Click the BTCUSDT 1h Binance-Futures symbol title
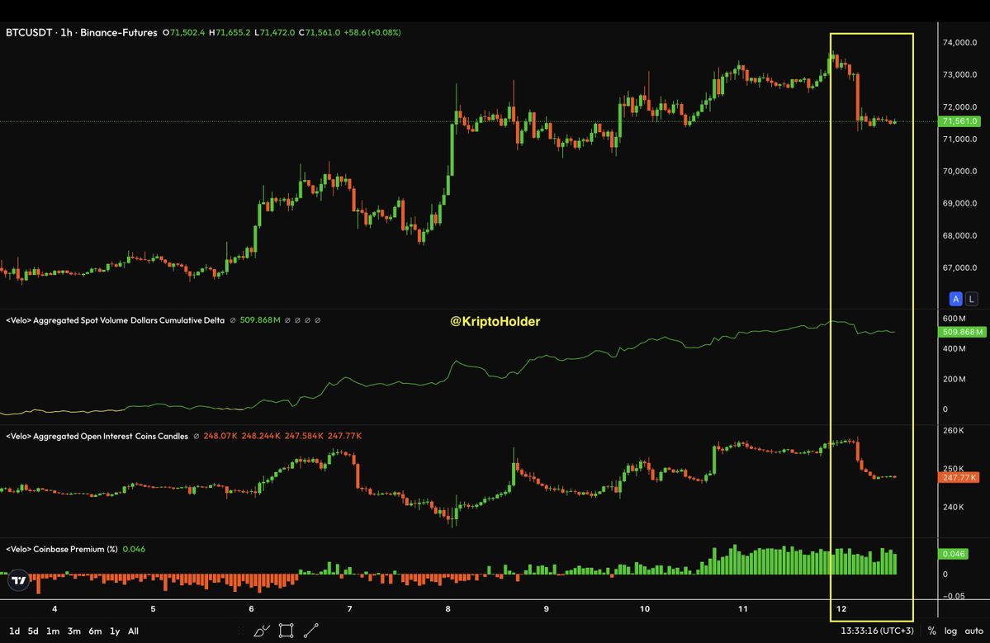 [82, 32]
